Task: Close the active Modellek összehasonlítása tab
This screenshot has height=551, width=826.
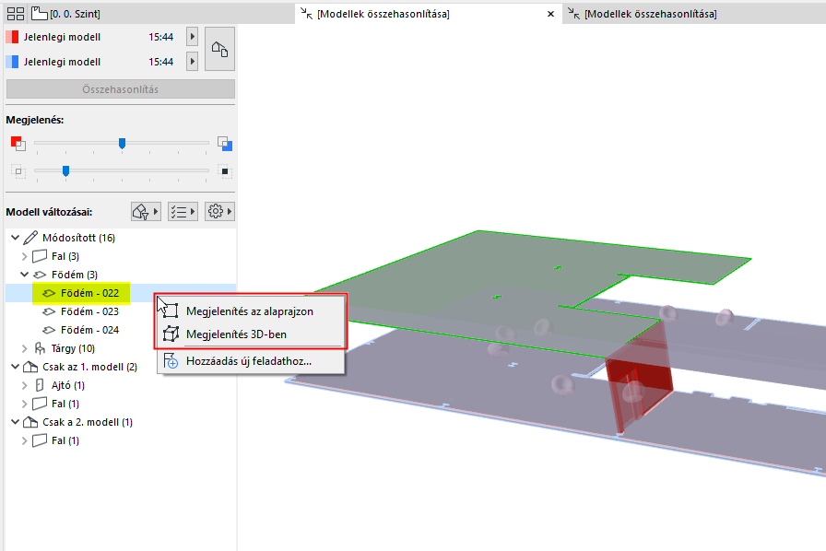Action: (x=550, y=14)
